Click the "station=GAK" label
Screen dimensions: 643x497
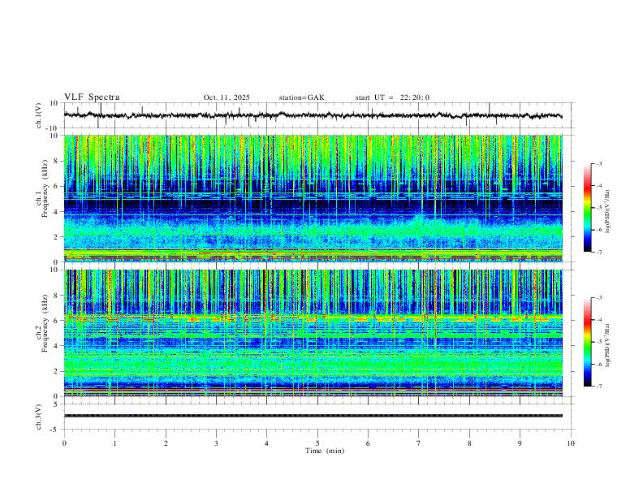coord(301,97)
